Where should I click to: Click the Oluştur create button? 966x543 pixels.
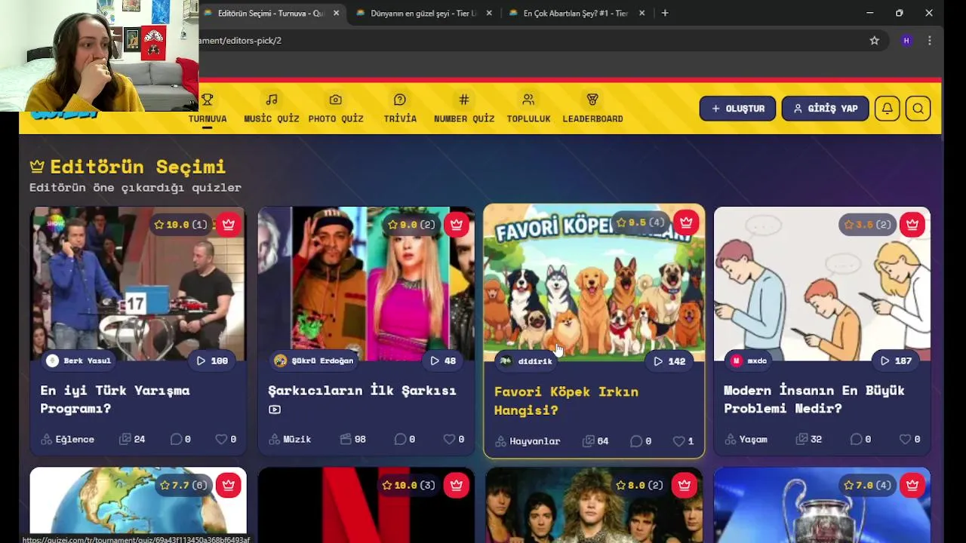click(737, 109)
